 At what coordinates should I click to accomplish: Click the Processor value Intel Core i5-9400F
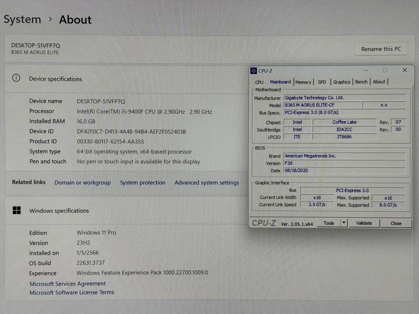coord(144,112)
